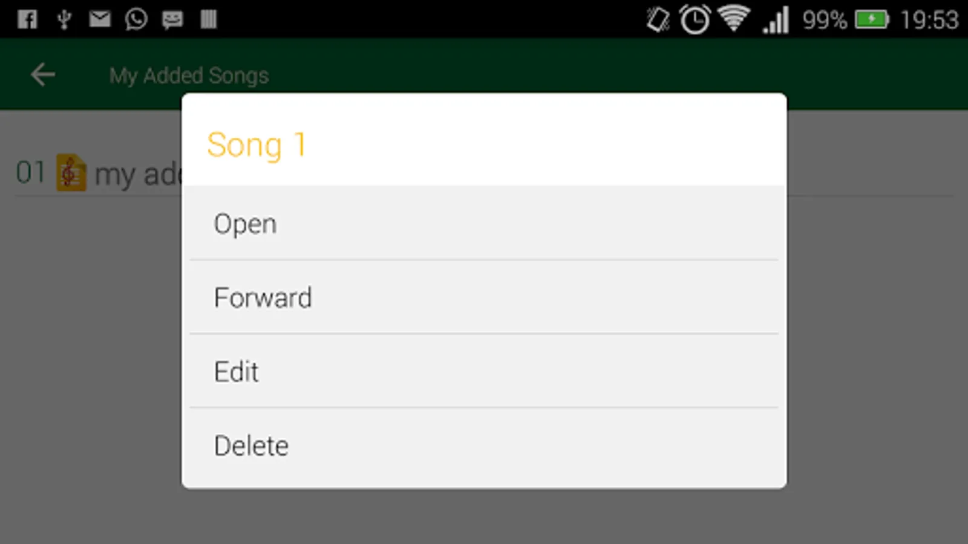
Task: Open the WhatsApp notification icon
Action: point(136,19)
